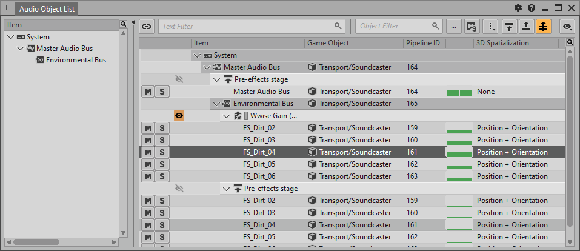This screenshot has width=580, height=251.
Task: Select Environmental Bus in the left tree
Action: 76,60
